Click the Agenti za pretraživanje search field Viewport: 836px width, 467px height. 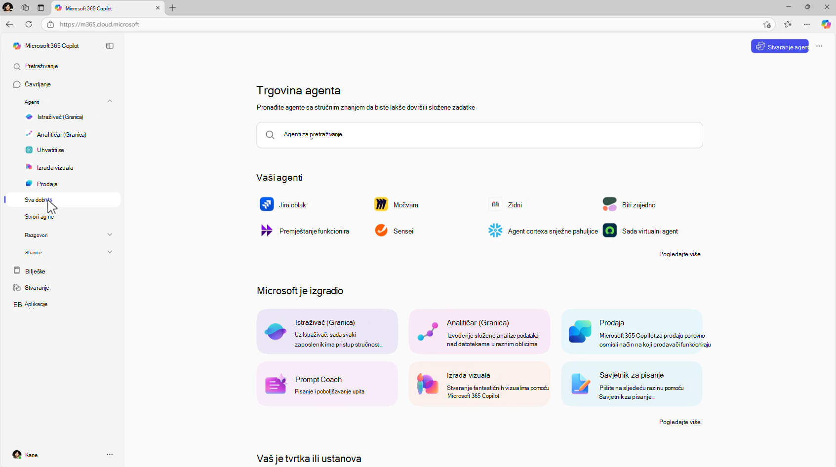pos(479,135)
